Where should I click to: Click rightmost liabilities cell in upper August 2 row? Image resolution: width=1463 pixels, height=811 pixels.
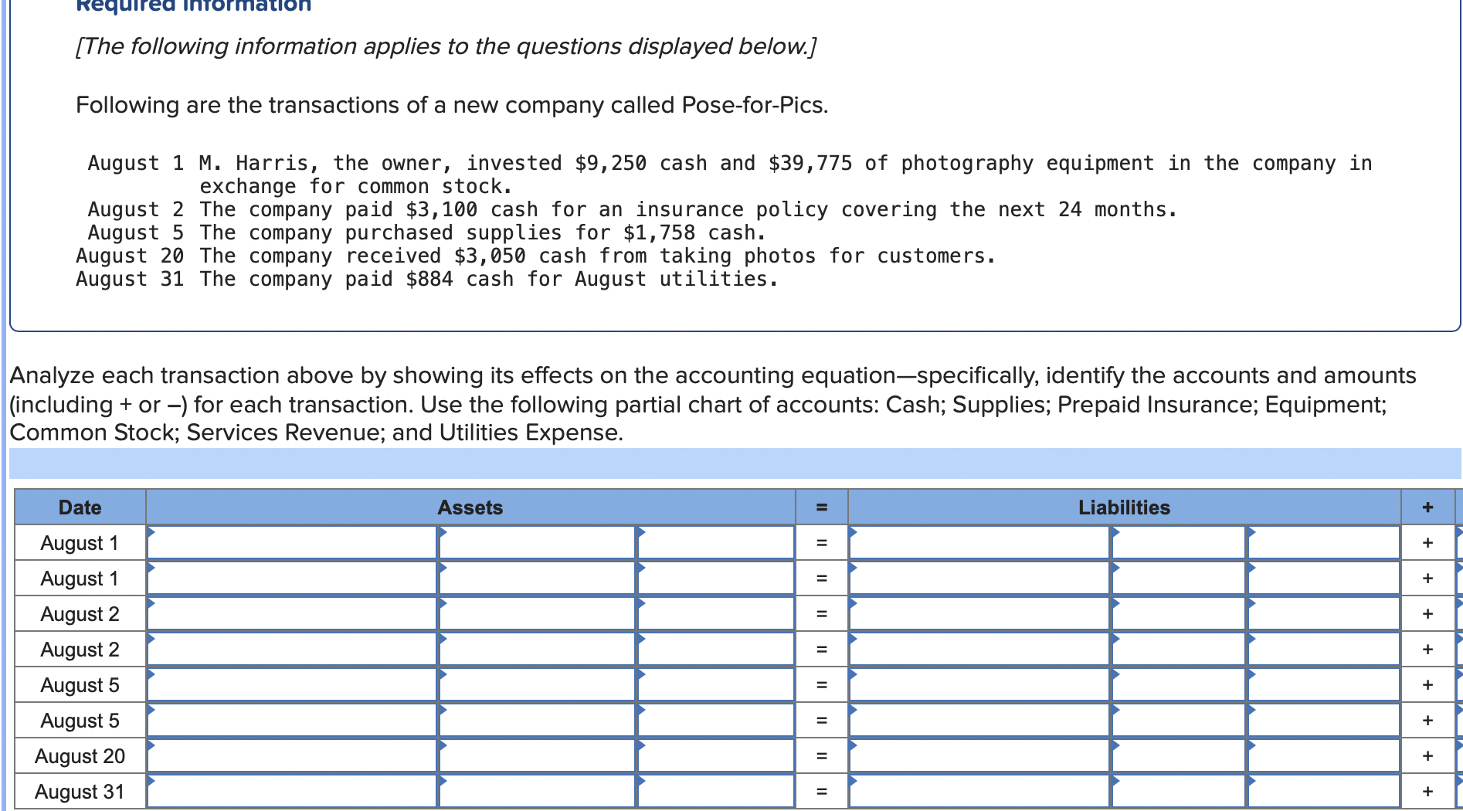click(x=1323, y=613)
